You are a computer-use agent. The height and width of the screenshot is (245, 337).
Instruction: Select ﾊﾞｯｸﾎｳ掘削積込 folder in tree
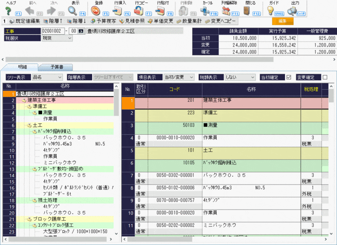(54, 131)
